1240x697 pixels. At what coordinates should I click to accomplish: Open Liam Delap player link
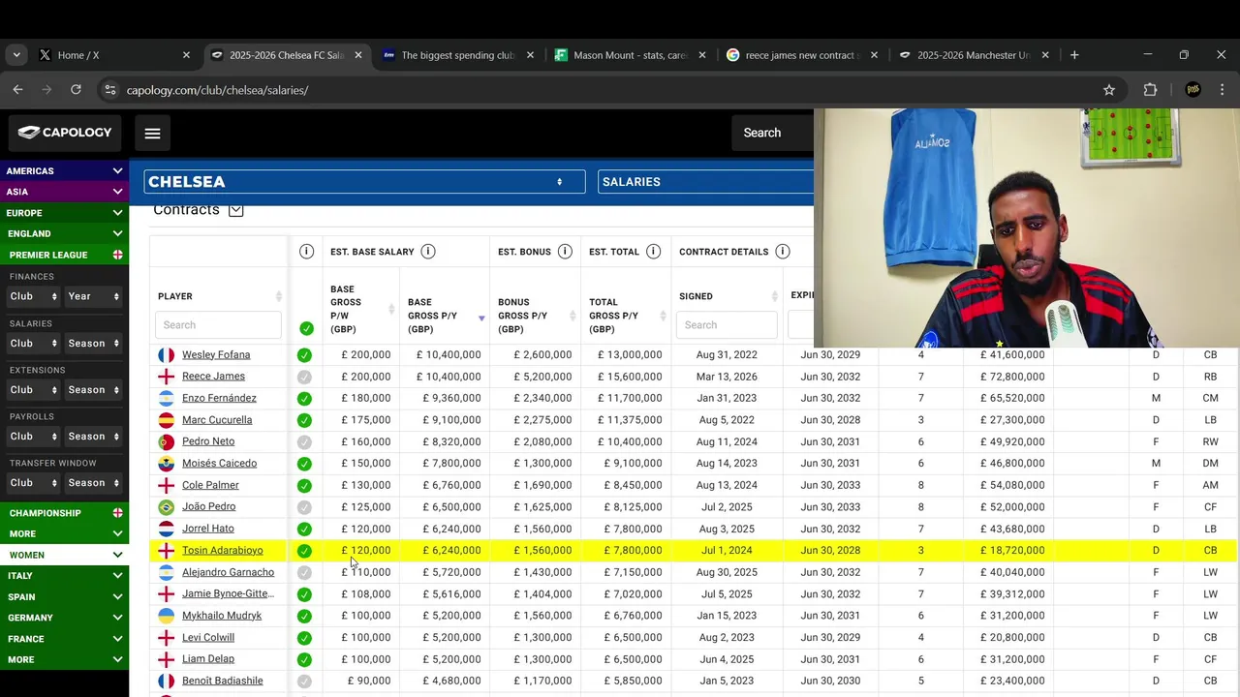(208, 659)
